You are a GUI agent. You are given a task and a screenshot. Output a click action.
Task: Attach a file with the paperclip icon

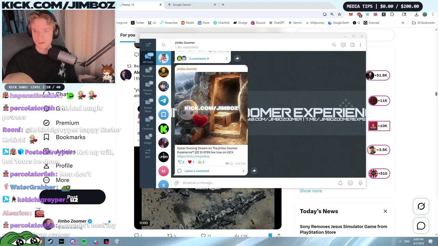(177, 183)
